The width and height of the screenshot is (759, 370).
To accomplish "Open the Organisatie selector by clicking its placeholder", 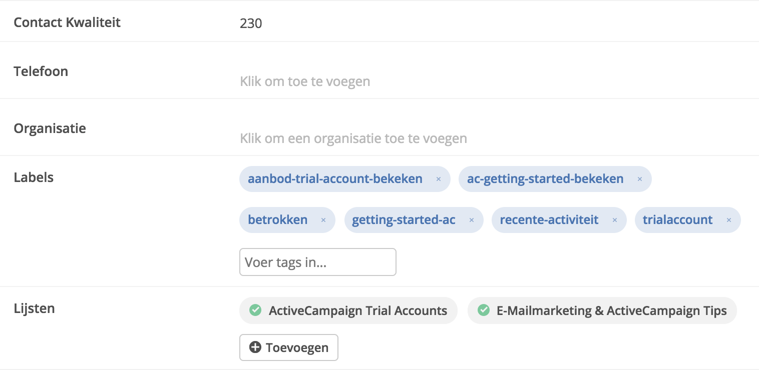I will [x=352, y=138].
